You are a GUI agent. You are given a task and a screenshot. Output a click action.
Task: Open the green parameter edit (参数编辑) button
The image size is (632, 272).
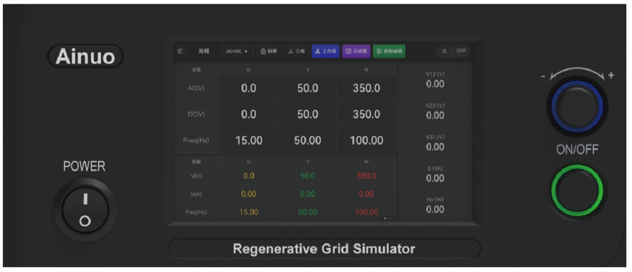click(389, 51)
